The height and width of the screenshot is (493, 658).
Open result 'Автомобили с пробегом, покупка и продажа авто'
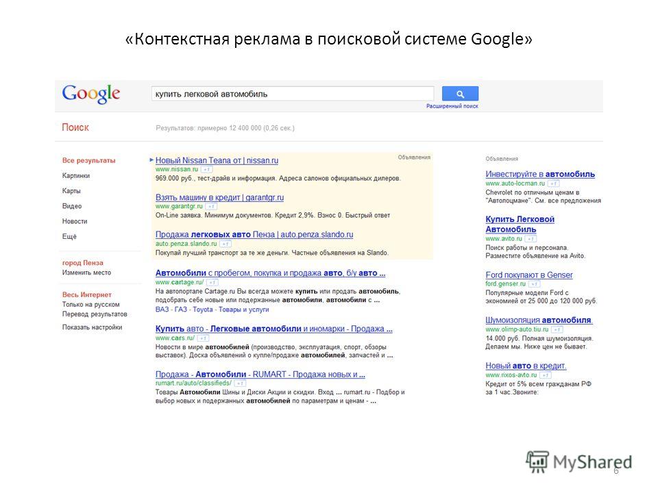[x=270, y=273]
